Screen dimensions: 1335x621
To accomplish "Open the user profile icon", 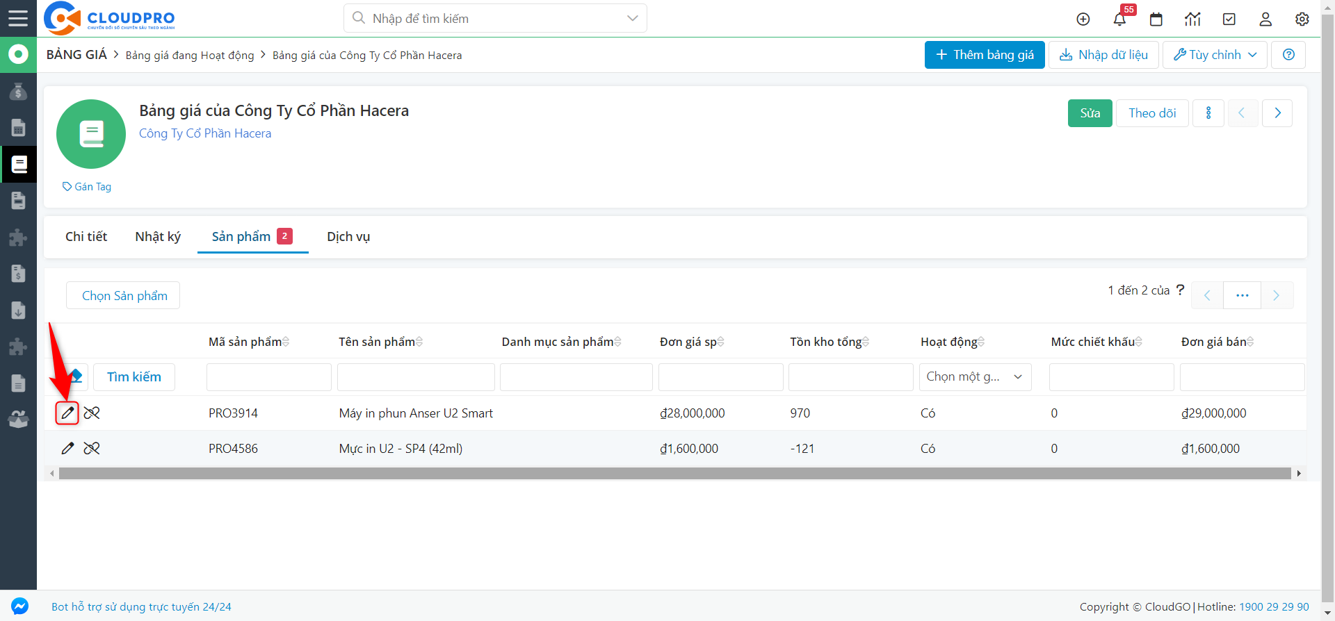I will click(x=1265, y=19).
